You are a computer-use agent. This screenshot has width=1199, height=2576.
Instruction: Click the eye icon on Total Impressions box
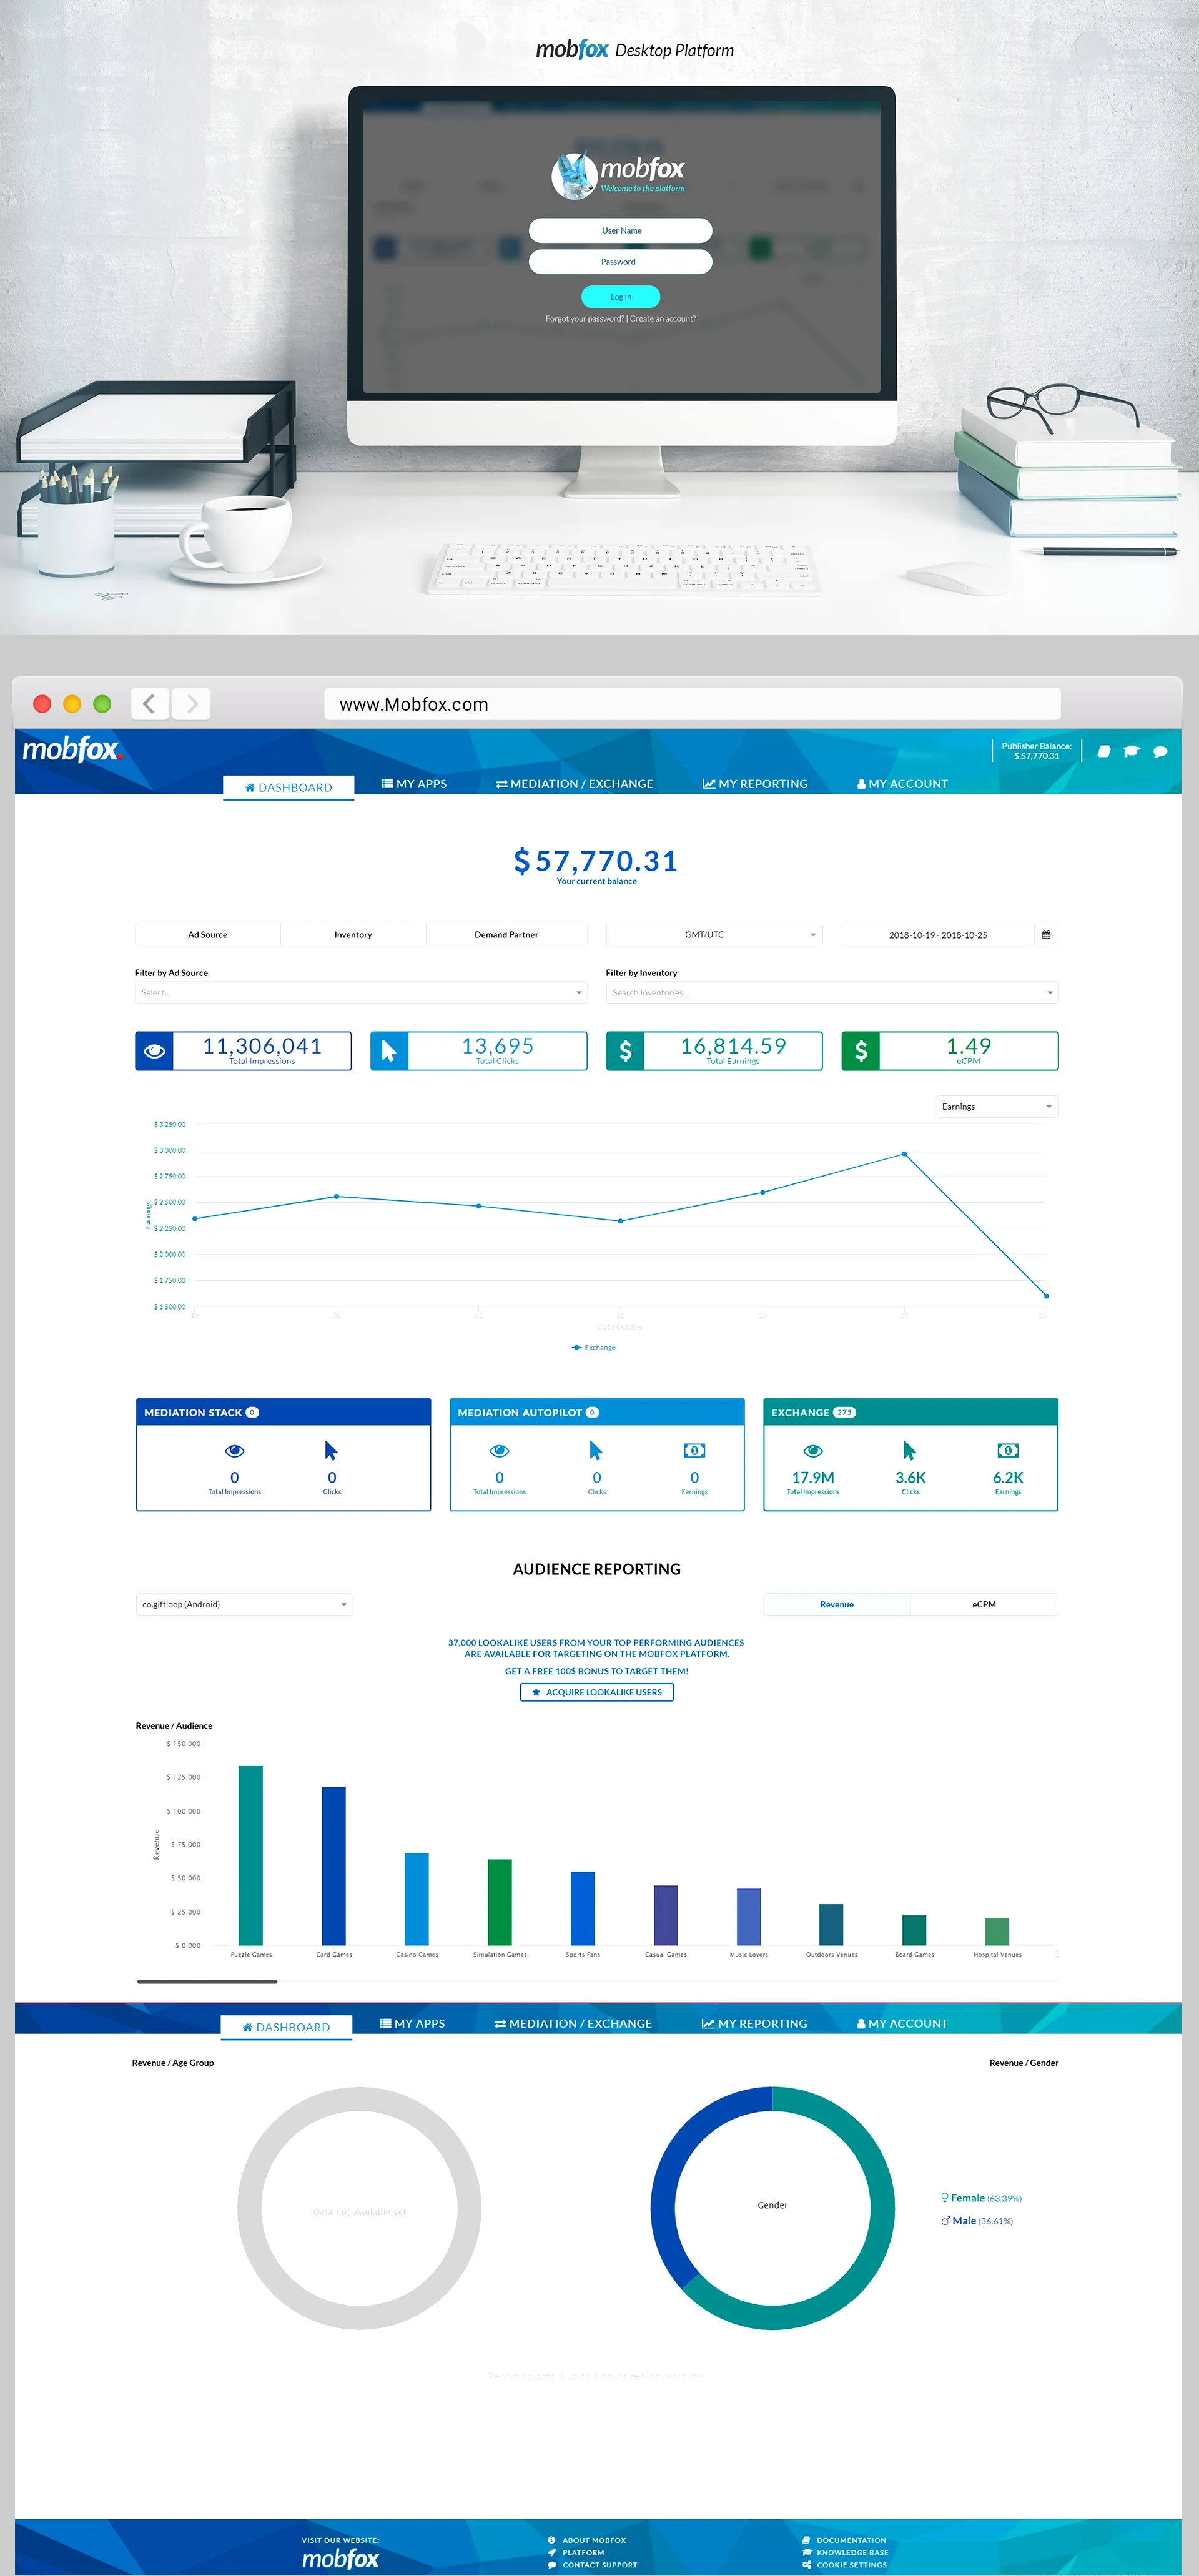(154, 1050)
